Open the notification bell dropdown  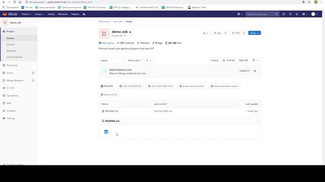[206, 33]
